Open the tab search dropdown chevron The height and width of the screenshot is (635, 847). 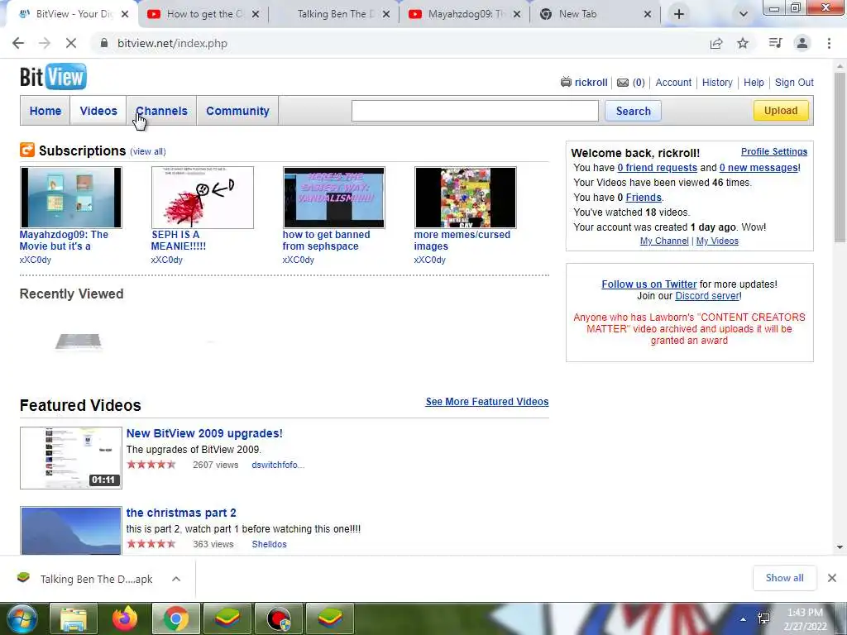(x=744, y=14)
